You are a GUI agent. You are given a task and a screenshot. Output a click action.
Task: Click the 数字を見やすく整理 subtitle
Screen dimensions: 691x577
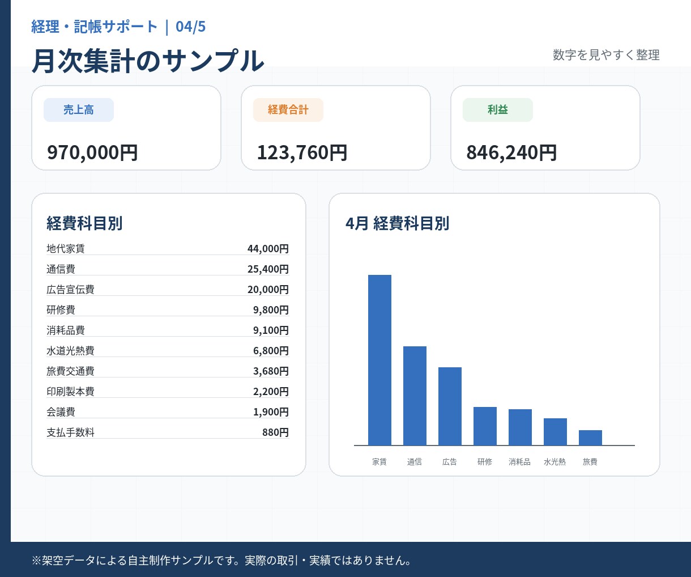point(606,55)
